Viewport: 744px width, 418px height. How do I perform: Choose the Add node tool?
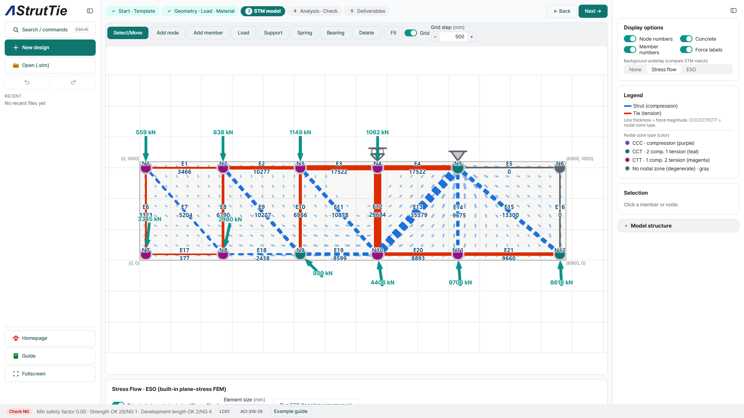[x=168, y=33]
